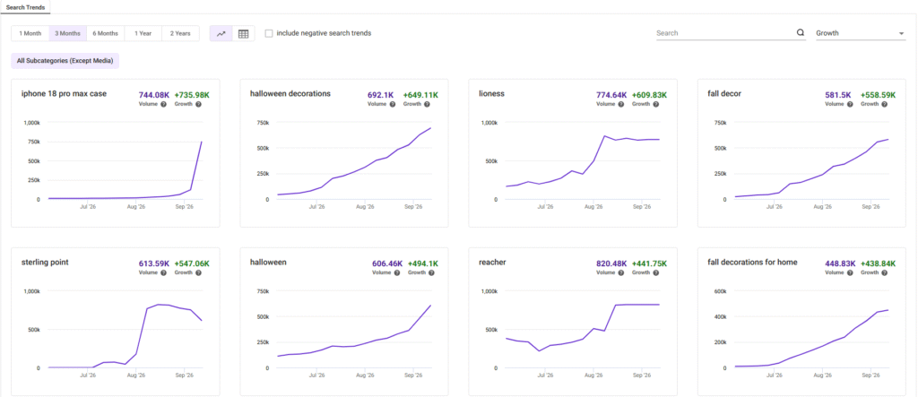The height and width of the screenshot is (397, 918).
Task: Click growth value +438.84K
Action: (879, 263)
